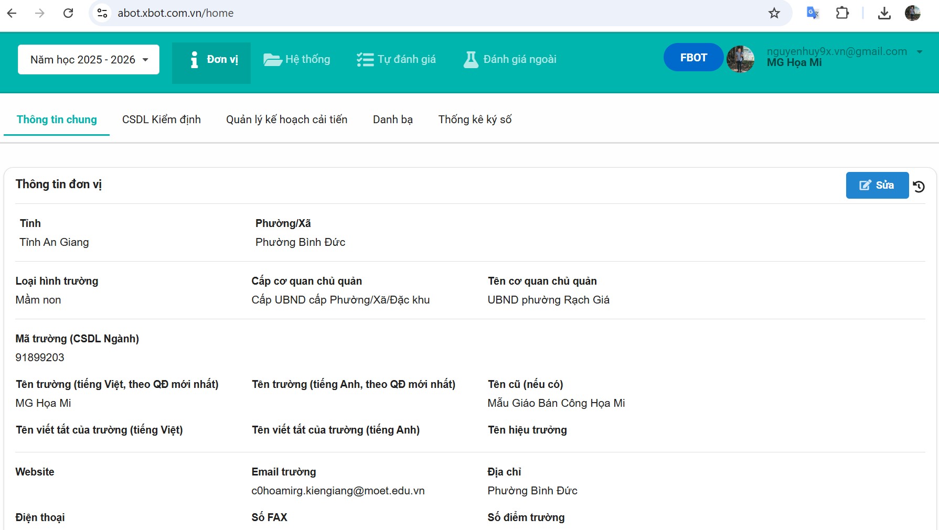The height and width of the screenshot is (530, 939).
Task: Switch to the CSDL Kiểm định tab
Action: [162, 120]
